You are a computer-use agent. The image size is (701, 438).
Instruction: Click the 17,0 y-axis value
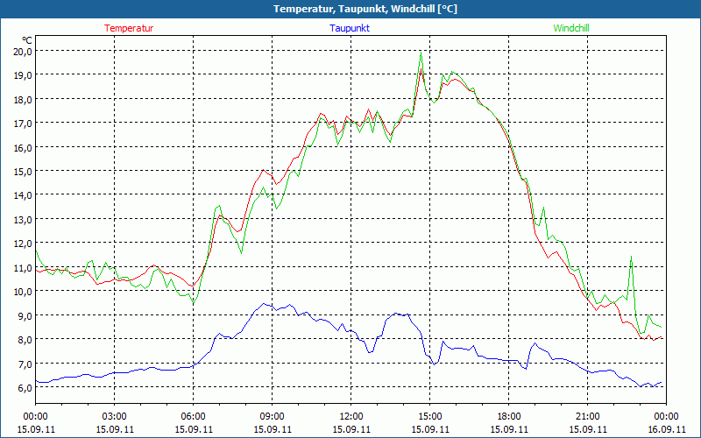[x=23, y=124]
